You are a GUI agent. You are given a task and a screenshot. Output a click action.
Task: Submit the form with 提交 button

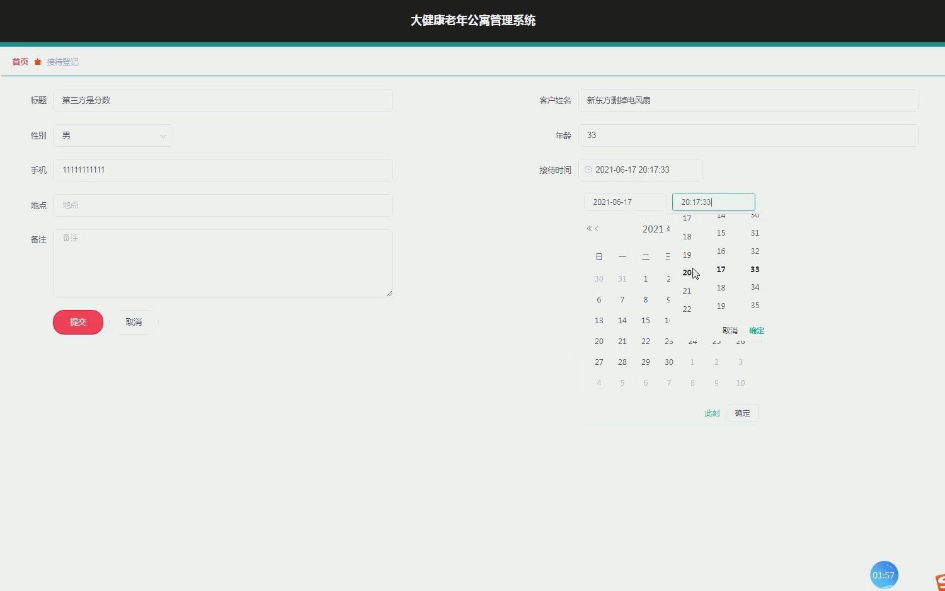point(78,322)
